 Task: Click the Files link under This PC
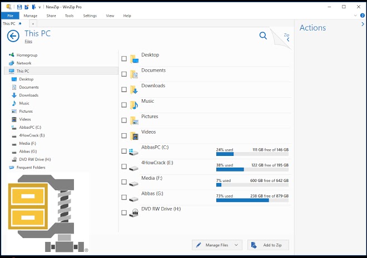coord(28,41)
